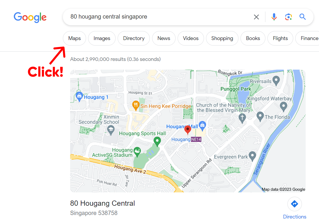Open Google Lens camera search icon
This screenshot has height=224, width=319.
tap(289, 17)
